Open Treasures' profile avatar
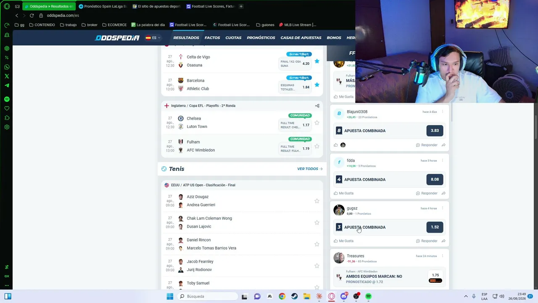Viewport: 538px width, 303px height. 339,258
